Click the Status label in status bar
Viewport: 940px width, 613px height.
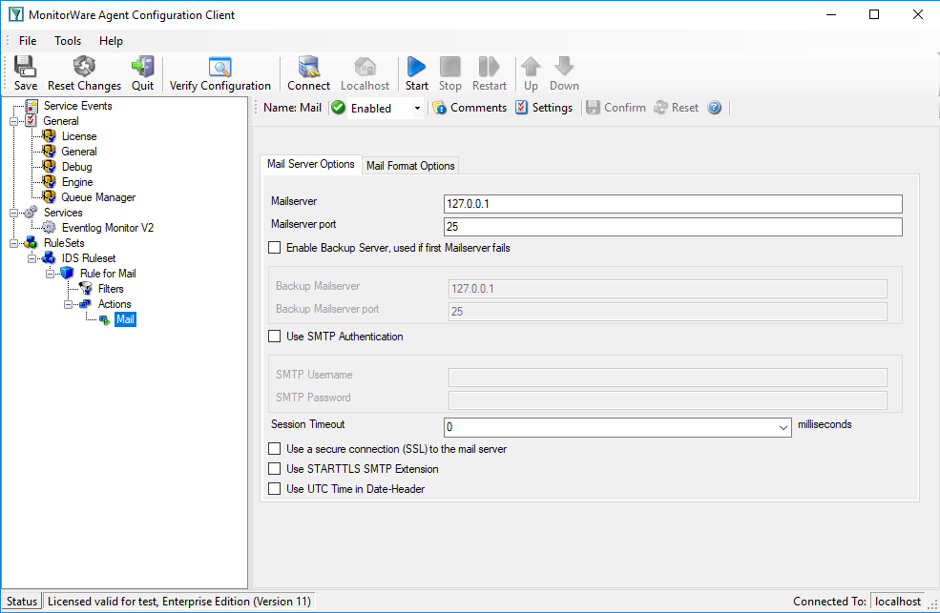pyautogui.click(x=22, y=601)
